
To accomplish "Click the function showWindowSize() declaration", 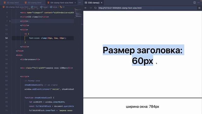I will [x=39, y=98].
